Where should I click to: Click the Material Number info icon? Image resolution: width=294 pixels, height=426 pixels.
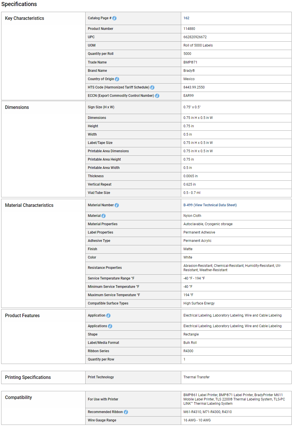point(117,205)
